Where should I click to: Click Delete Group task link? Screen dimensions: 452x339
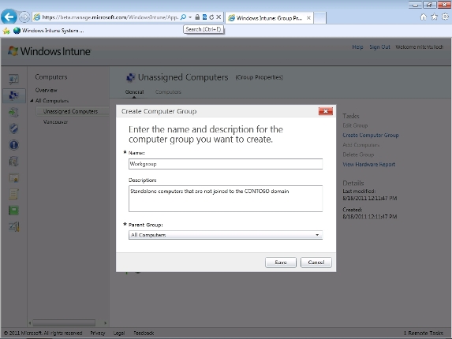pos(358,155)
